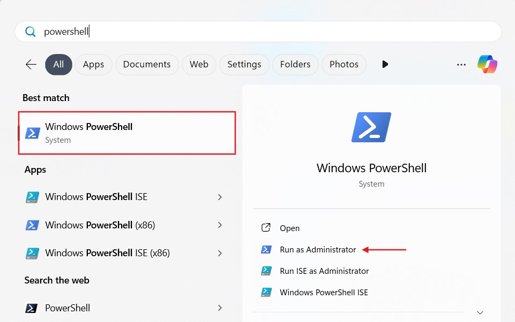The image size is (515, 322).
Task: Open the Settings filter tab
Action: click(244, 64)
